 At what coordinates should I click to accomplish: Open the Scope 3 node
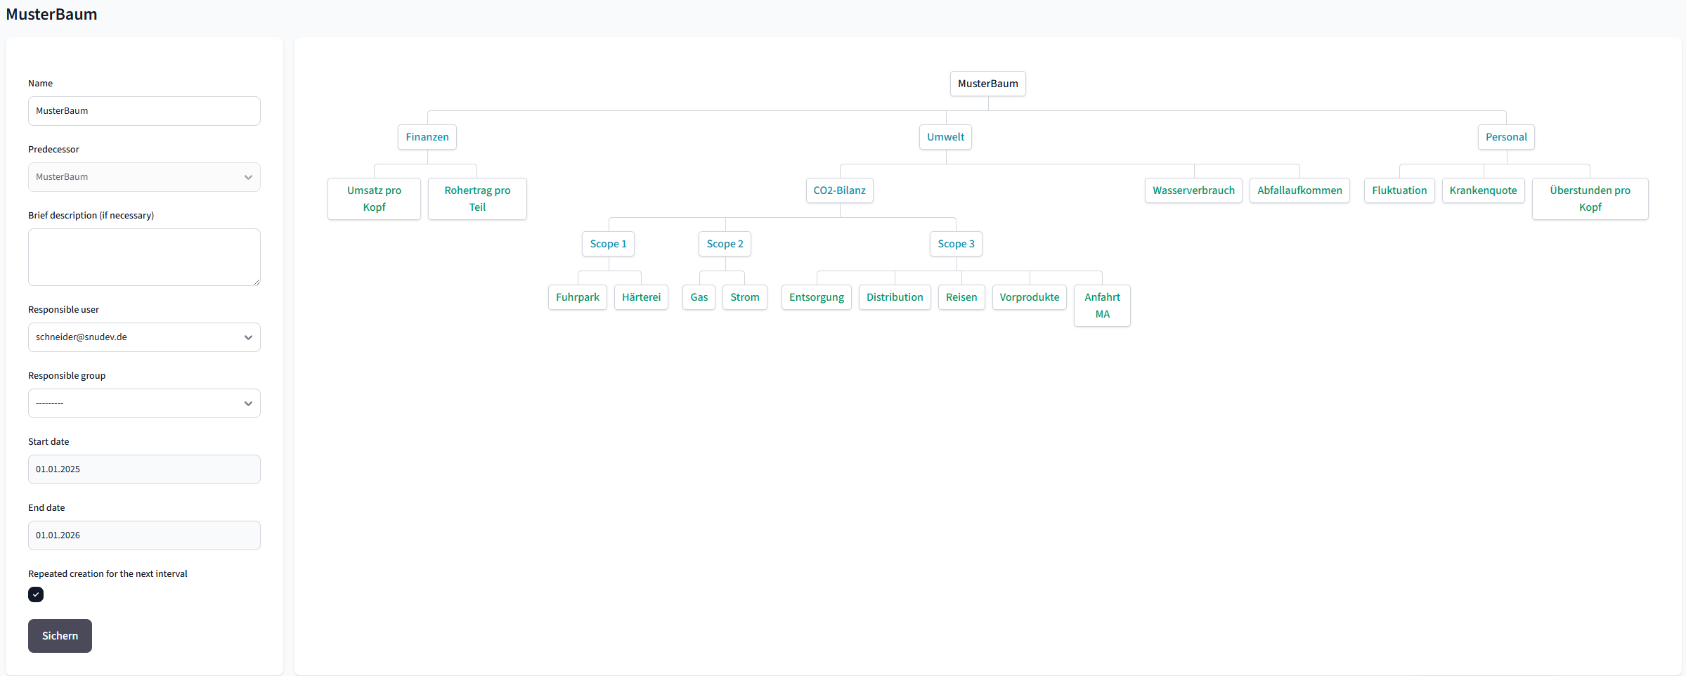click(956, 244)
